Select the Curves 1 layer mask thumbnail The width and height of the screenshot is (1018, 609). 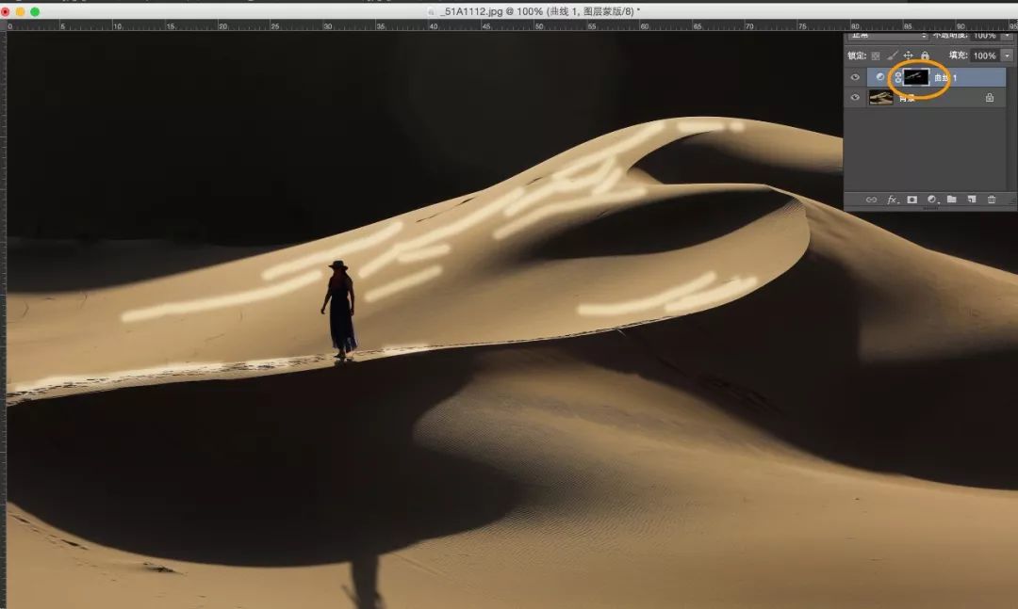[916, 77]
